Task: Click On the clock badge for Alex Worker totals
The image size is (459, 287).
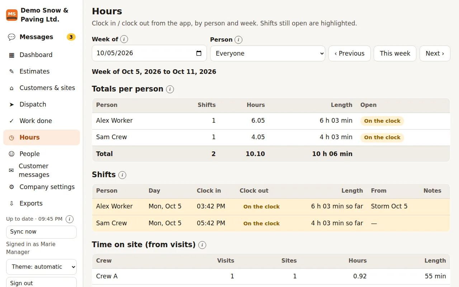Action: pyautogui.click(x=382, y=121)
